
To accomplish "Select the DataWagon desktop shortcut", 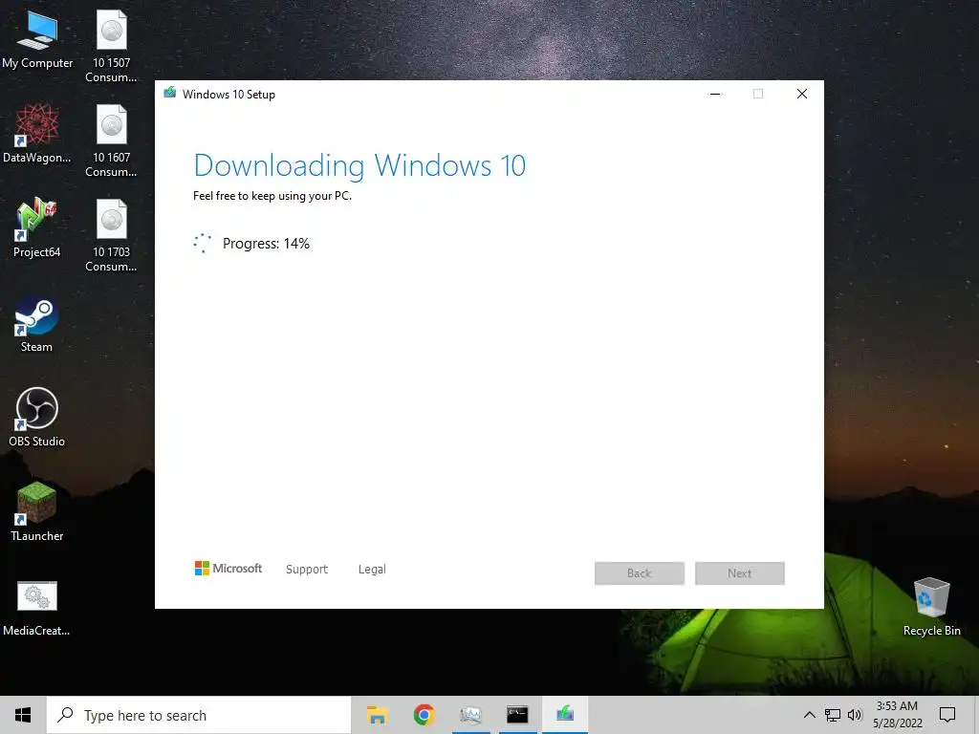I will tap(37, 134).
